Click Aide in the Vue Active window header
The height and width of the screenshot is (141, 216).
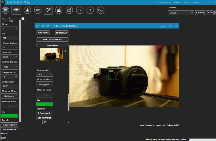pos(163,26)
